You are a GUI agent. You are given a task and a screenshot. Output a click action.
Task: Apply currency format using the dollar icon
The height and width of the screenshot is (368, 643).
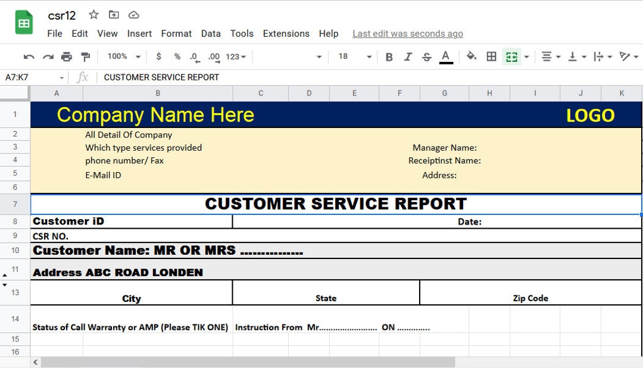(x=158, y=57)
